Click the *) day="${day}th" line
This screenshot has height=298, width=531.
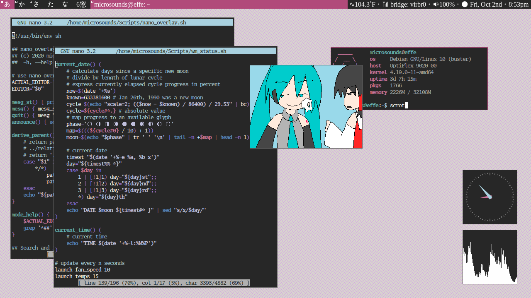coord(102,197)
